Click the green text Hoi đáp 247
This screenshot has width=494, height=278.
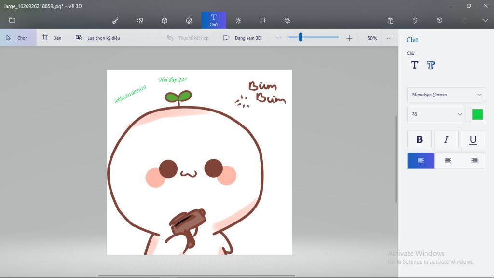(173, 80)
